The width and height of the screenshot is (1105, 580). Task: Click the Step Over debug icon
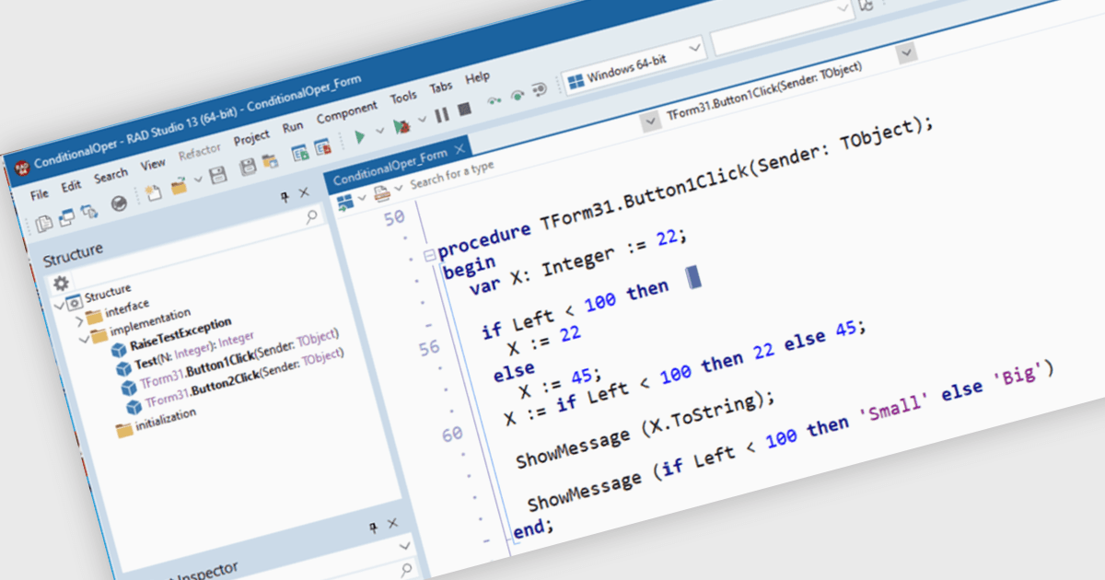click(x=494, y=100)
